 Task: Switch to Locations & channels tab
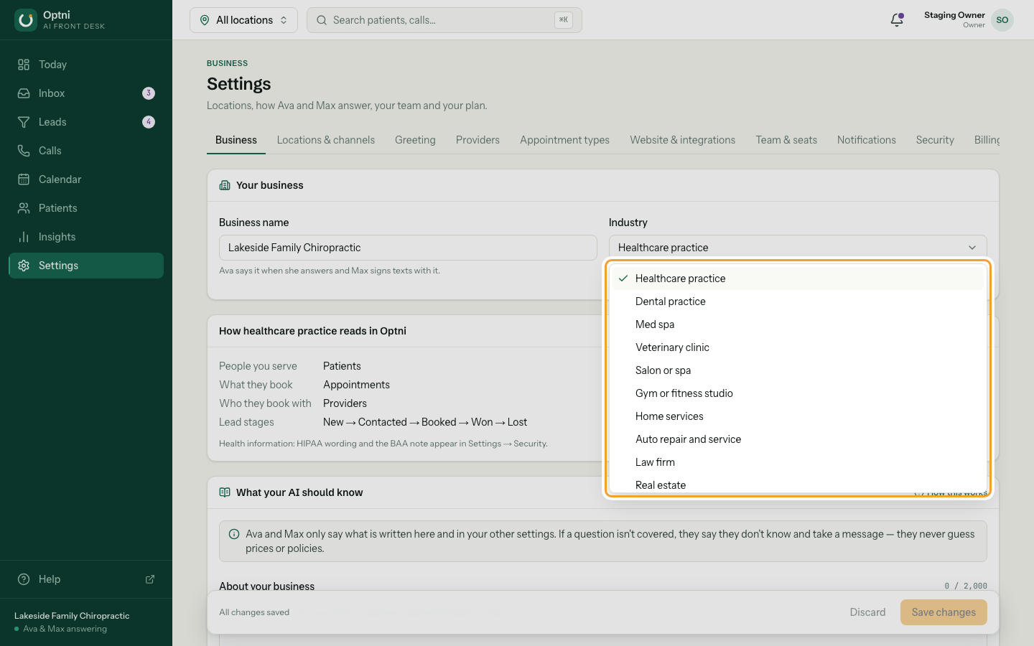tap(326, 140)
